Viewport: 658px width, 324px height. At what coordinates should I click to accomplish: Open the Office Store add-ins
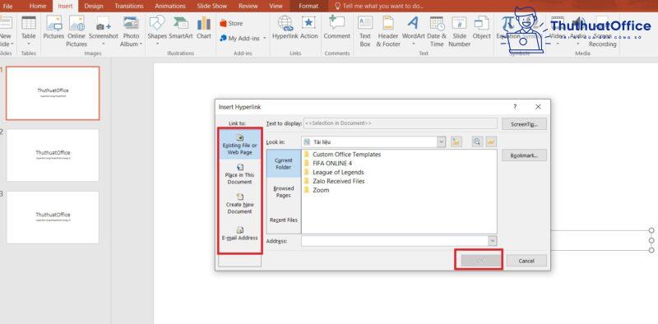point(231,24)
